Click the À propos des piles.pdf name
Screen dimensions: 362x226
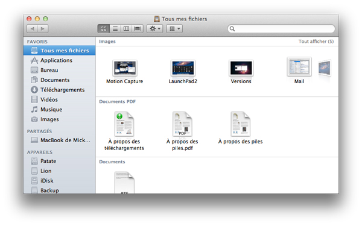coord(182,145)
